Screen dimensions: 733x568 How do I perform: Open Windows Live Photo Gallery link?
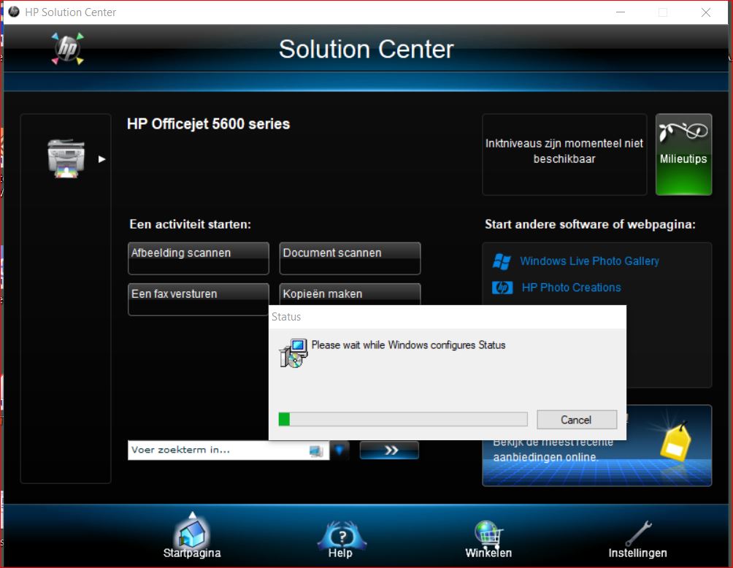click(589, 261)
